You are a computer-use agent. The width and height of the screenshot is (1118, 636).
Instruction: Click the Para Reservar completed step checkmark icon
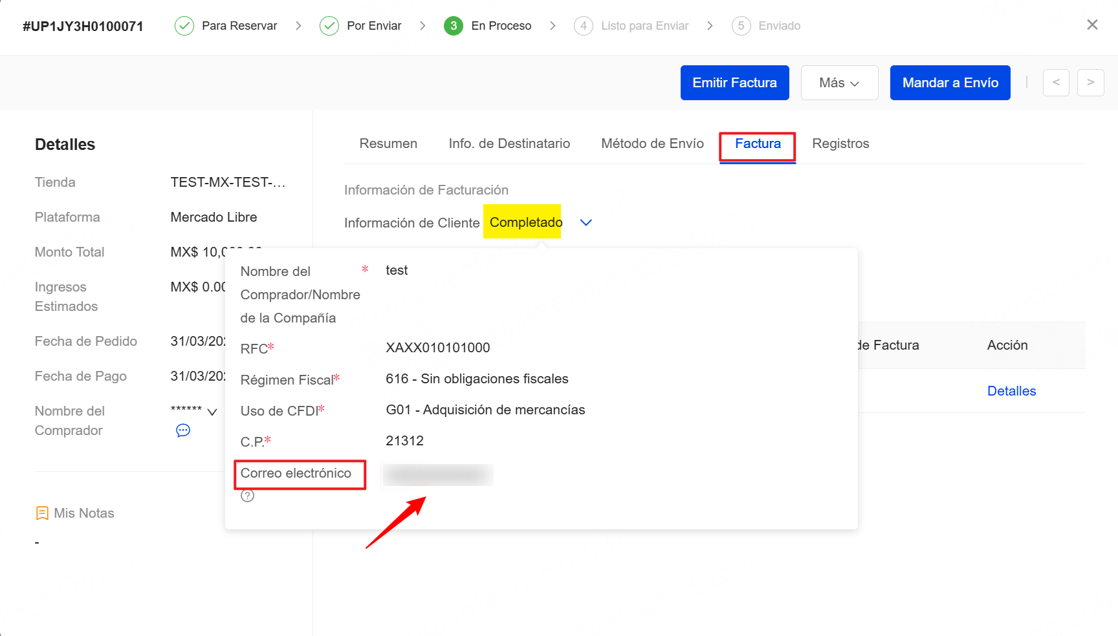point(184,26)
